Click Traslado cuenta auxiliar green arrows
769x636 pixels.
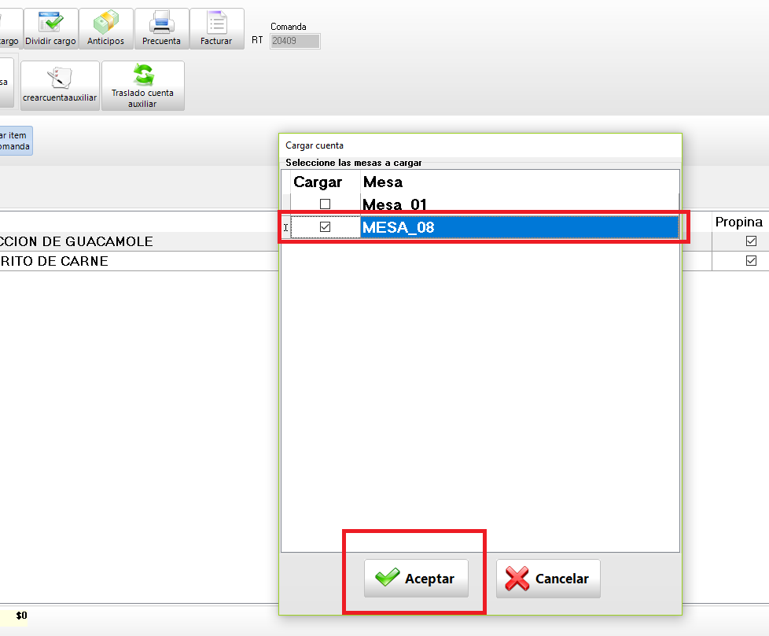tap(143, 75)
